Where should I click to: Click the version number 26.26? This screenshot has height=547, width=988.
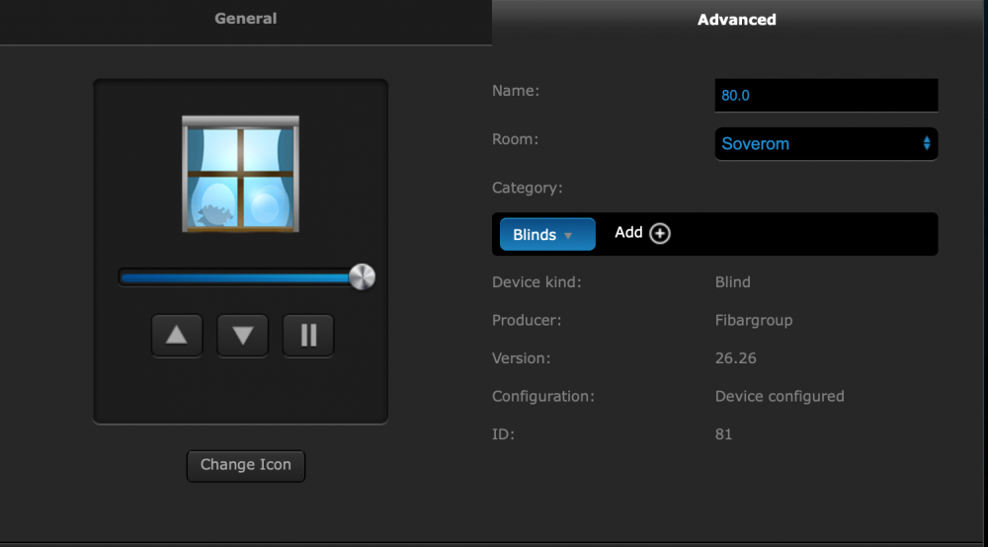click(x=736, y=358)
